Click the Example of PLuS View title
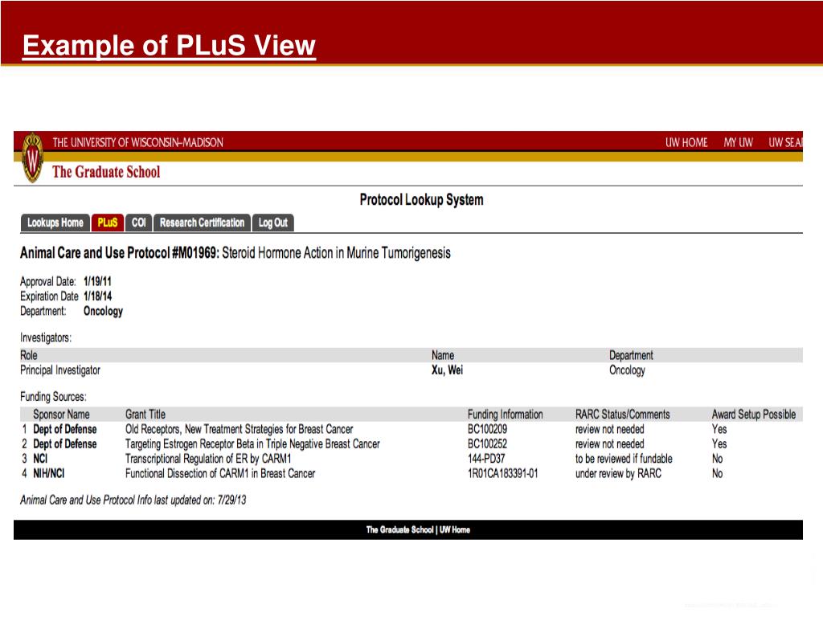 169,46
